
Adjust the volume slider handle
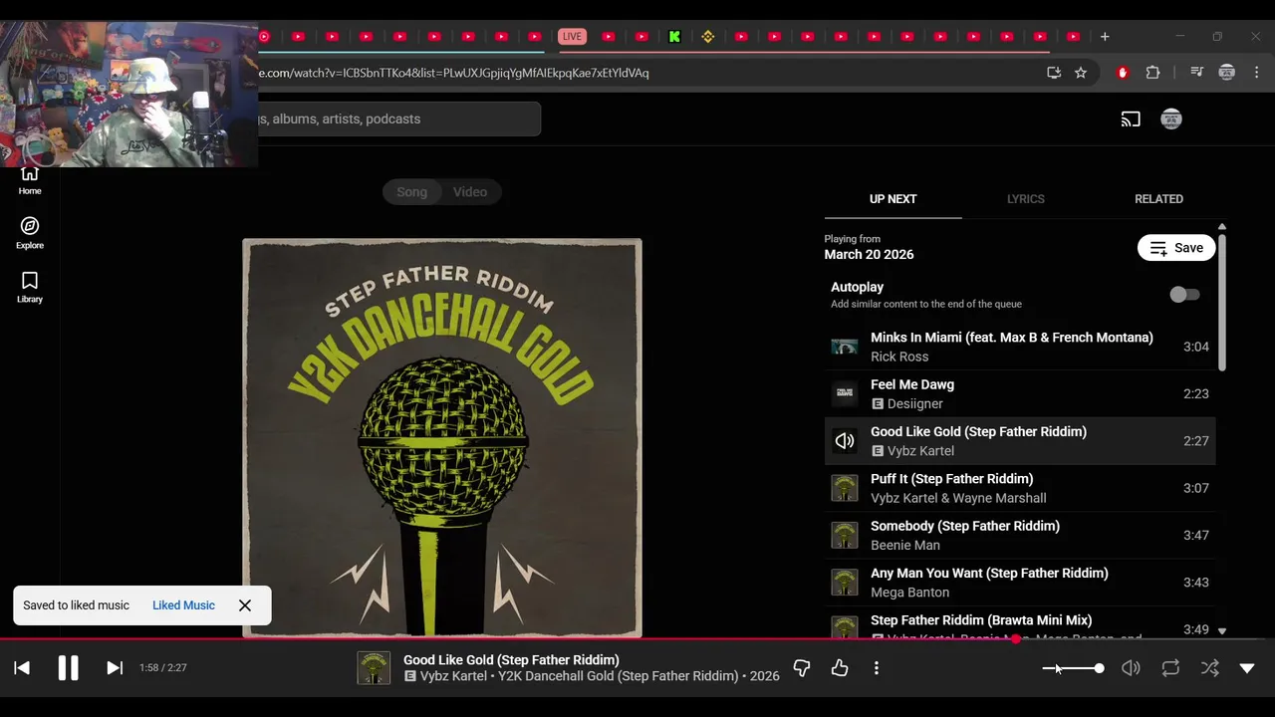(1099, 668)
